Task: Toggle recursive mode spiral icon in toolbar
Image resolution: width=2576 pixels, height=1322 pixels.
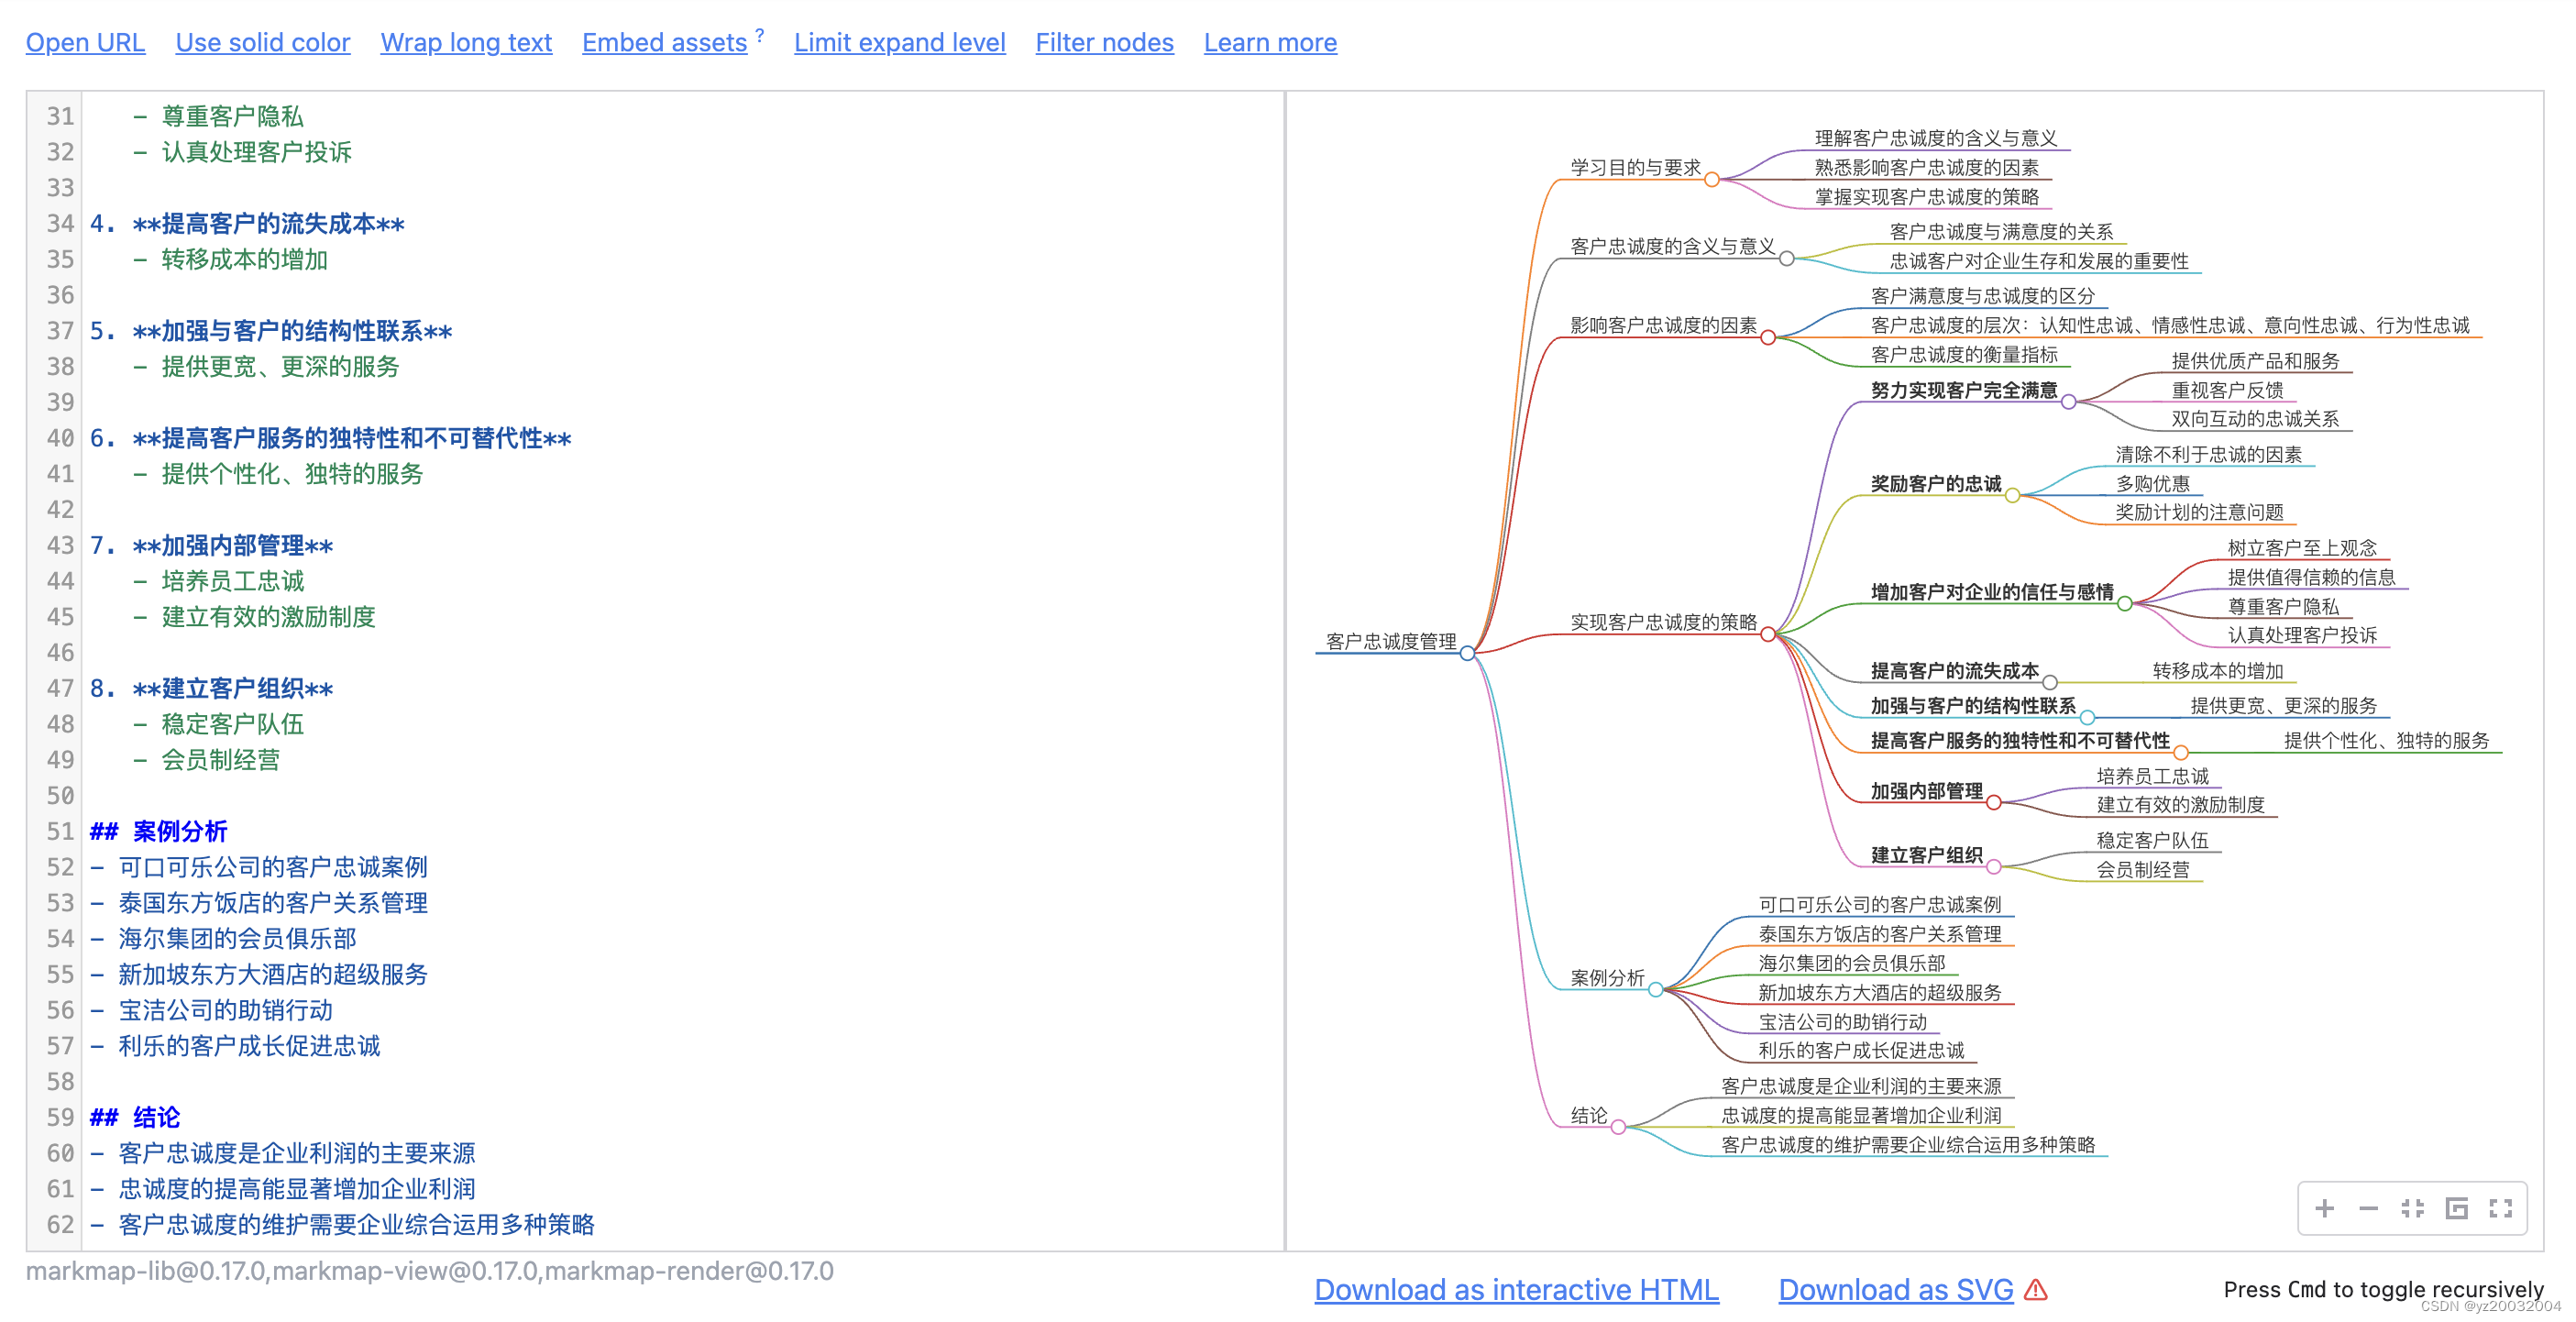Action: tap(2456, 1208)
